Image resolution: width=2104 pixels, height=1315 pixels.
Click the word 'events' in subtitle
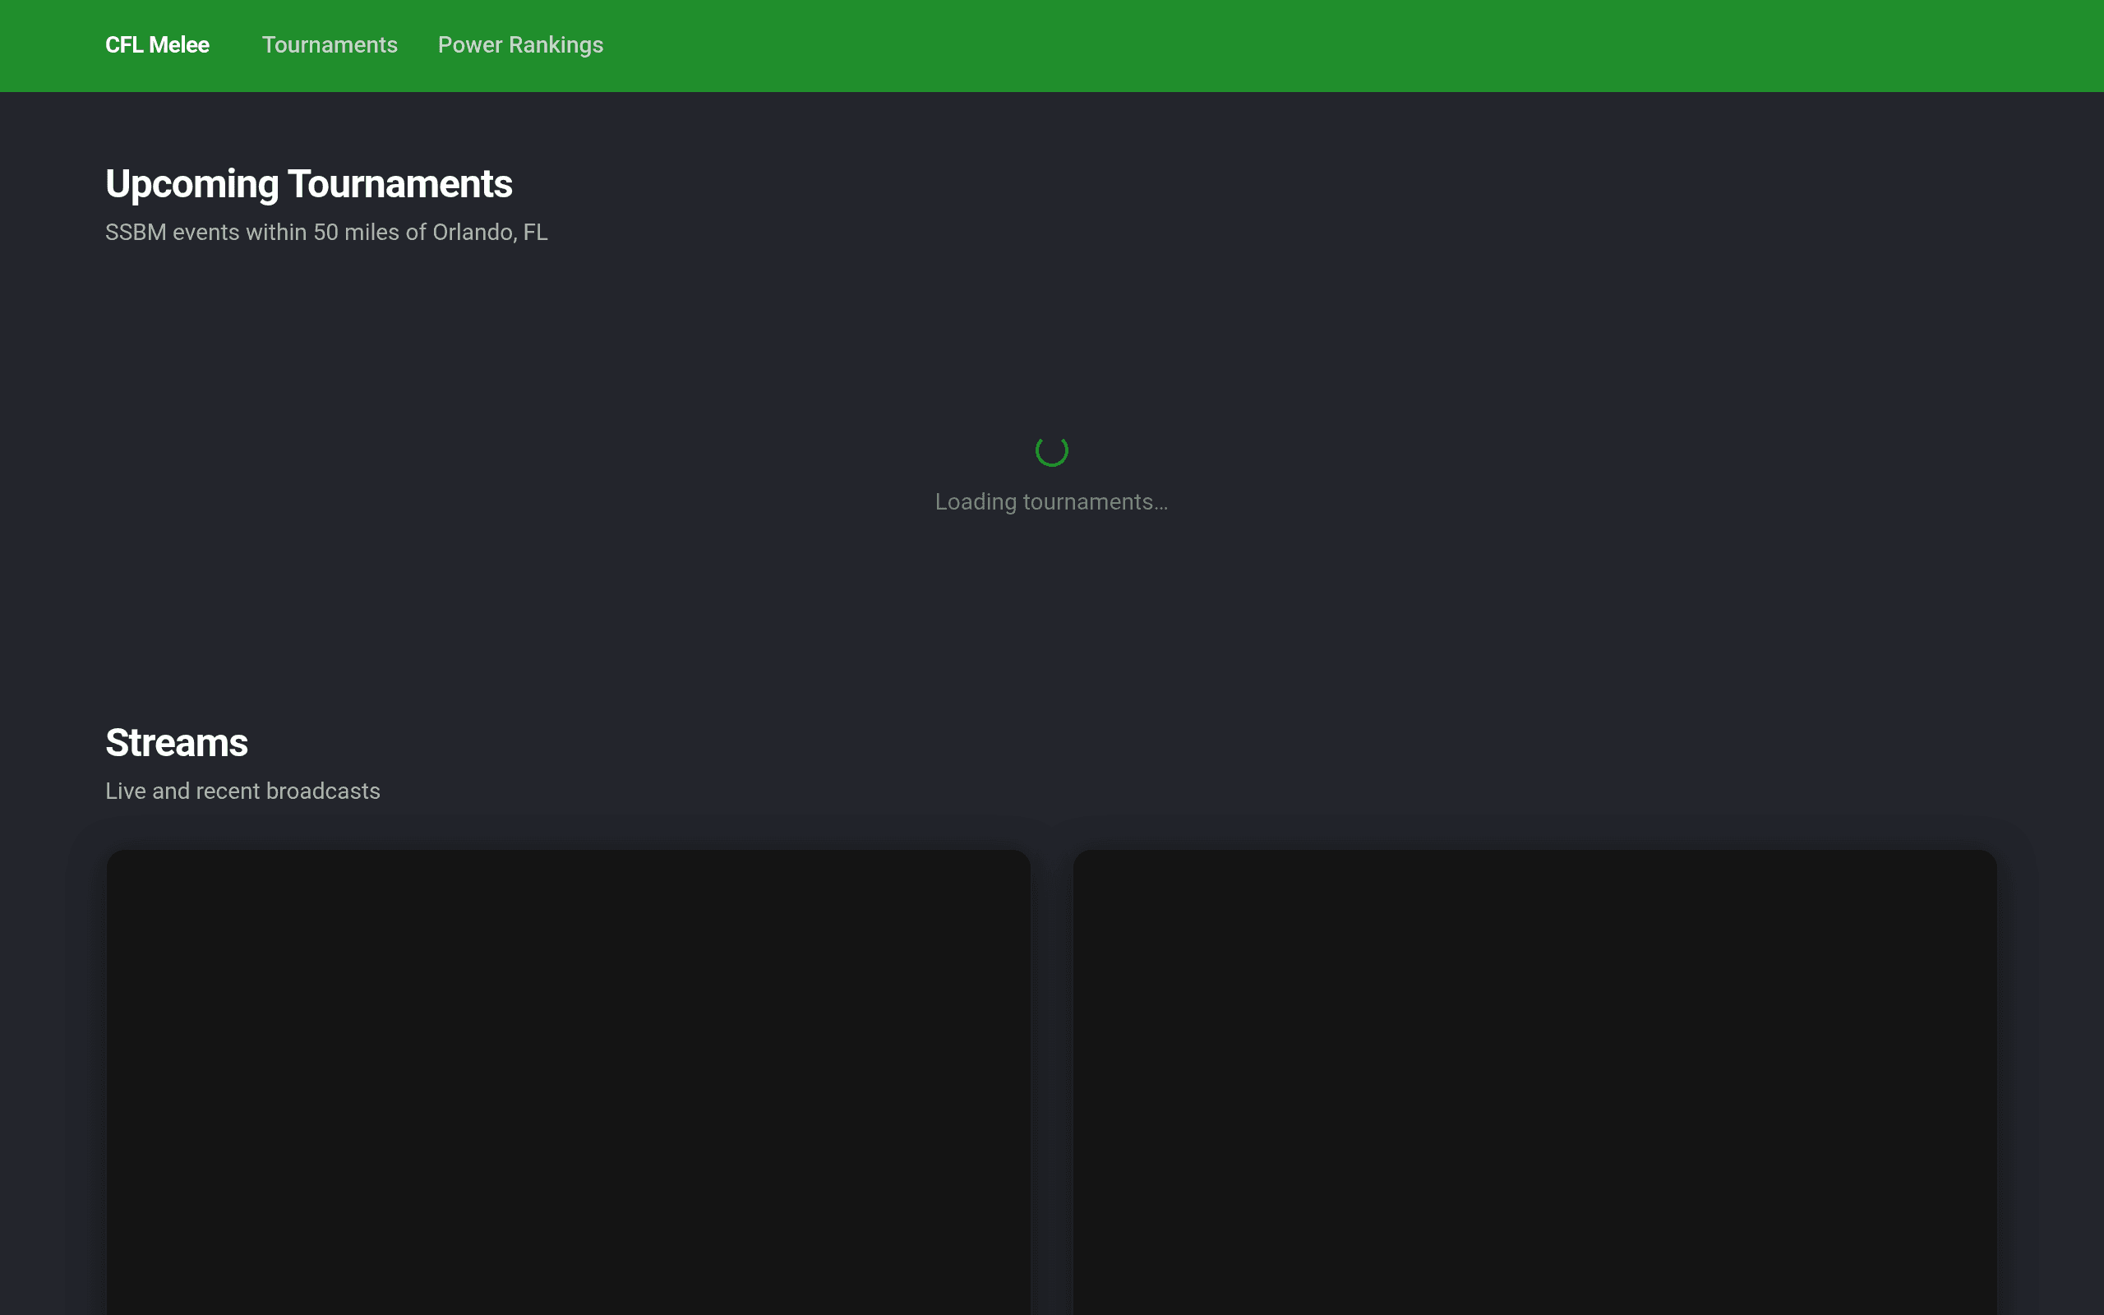click(205, 233)
